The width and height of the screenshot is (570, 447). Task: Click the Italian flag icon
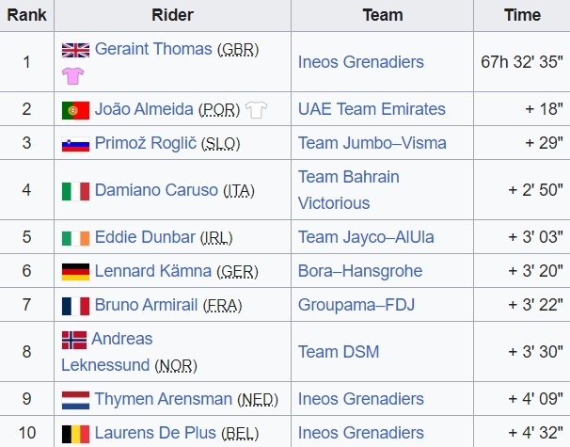tap(75, 190)
